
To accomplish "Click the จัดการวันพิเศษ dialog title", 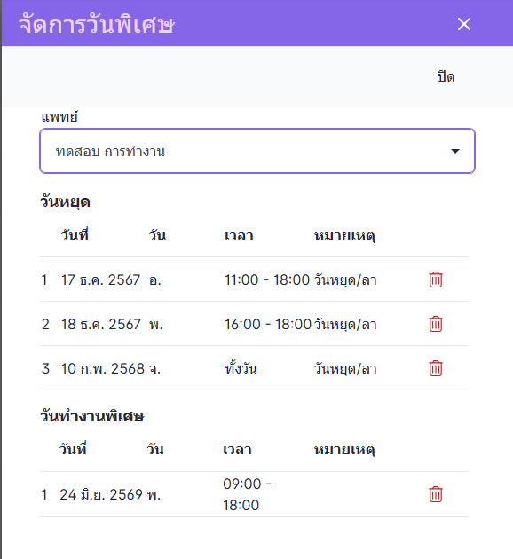I will 97,24.
